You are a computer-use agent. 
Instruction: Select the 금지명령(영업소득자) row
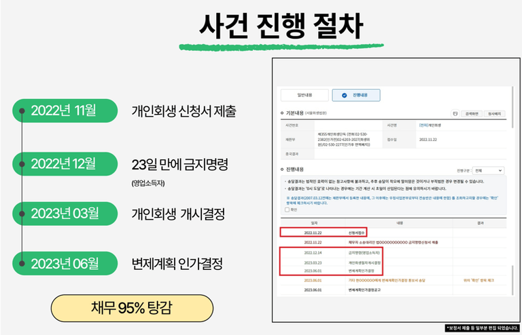(362, 252)
